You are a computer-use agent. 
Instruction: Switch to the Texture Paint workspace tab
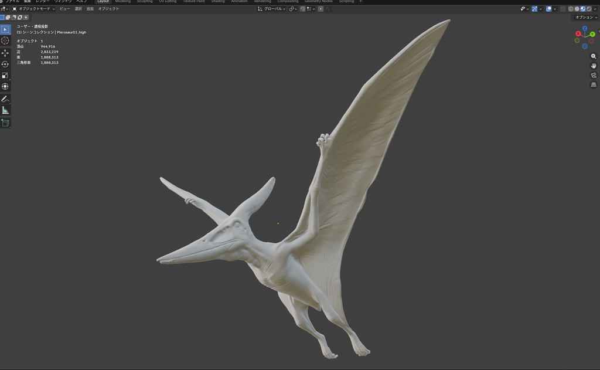pos(193,2)
